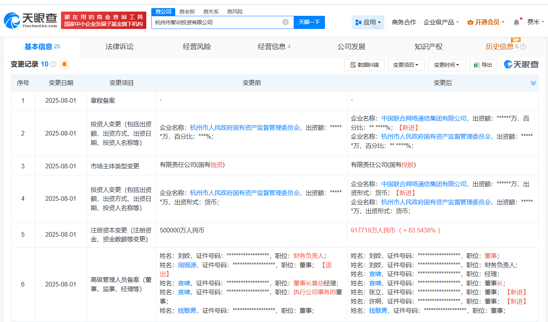Click the red promotional banner

103,20
